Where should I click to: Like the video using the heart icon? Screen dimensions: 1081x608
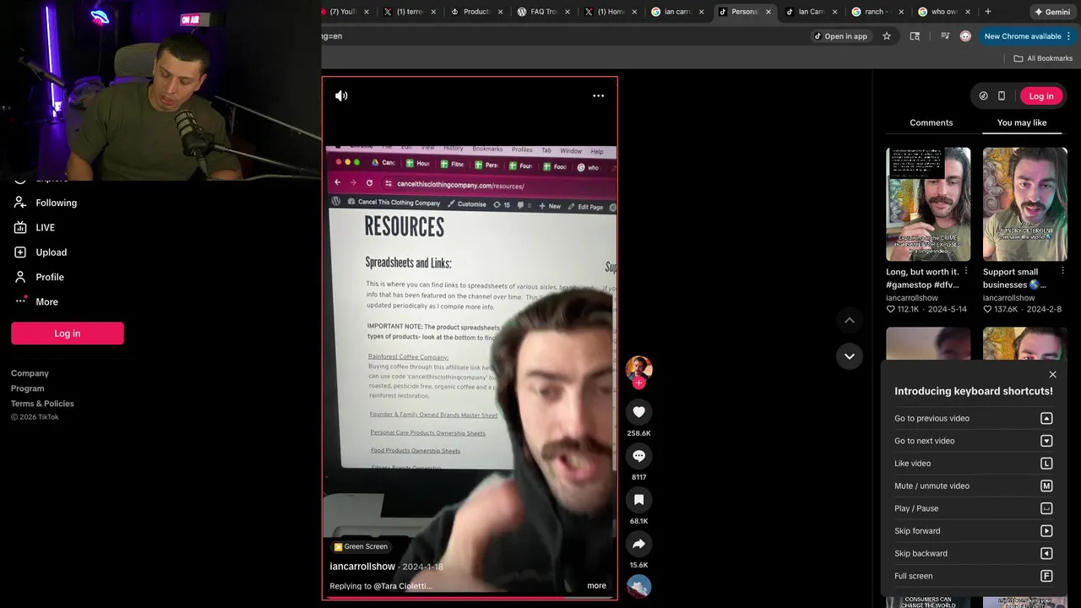pyautogui.click(x=638, y=412)
